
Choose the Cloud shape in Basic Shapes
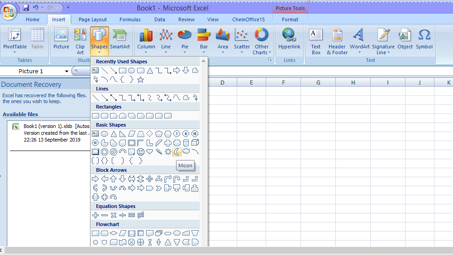pyautogui.click(x=186, y=151)
